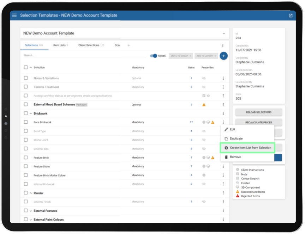Open kebab menu for Termite Treatment row
The image size is (305, 234).
tap(223, 87)
